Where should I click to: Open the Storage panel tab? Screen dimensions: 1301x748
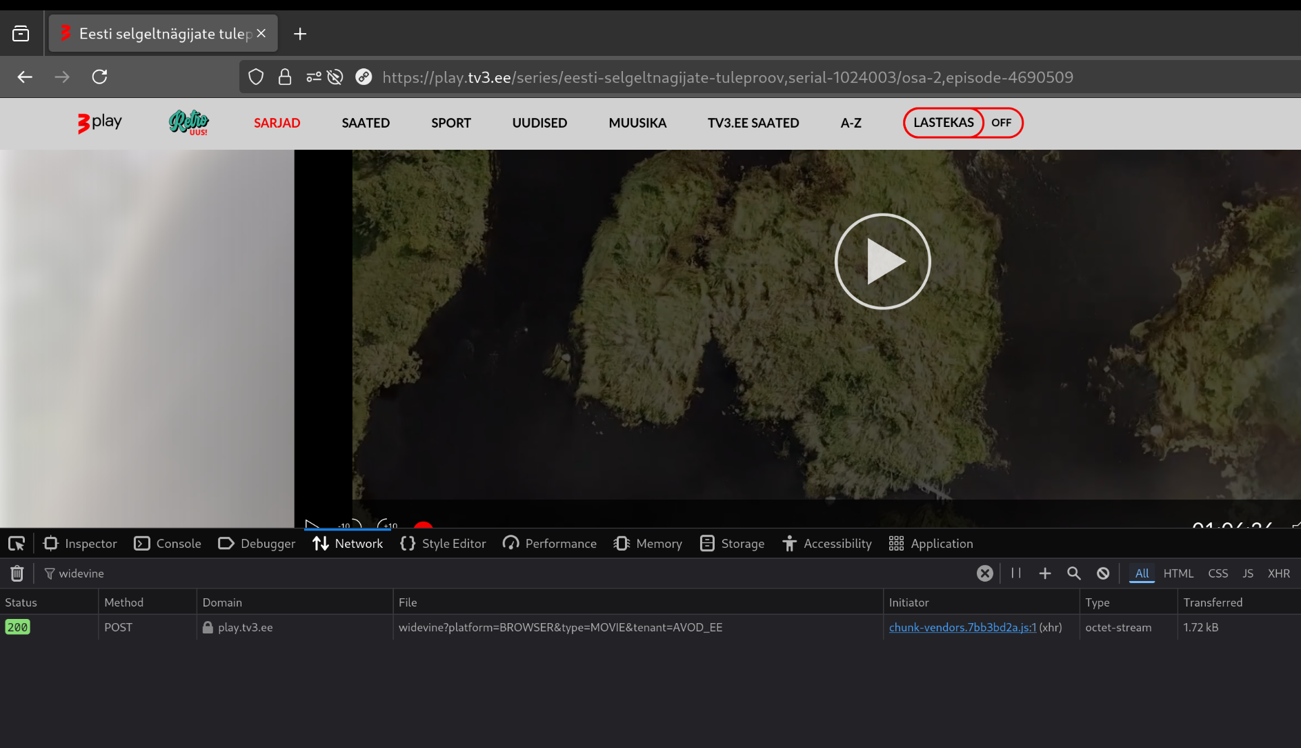pos(732,544)
